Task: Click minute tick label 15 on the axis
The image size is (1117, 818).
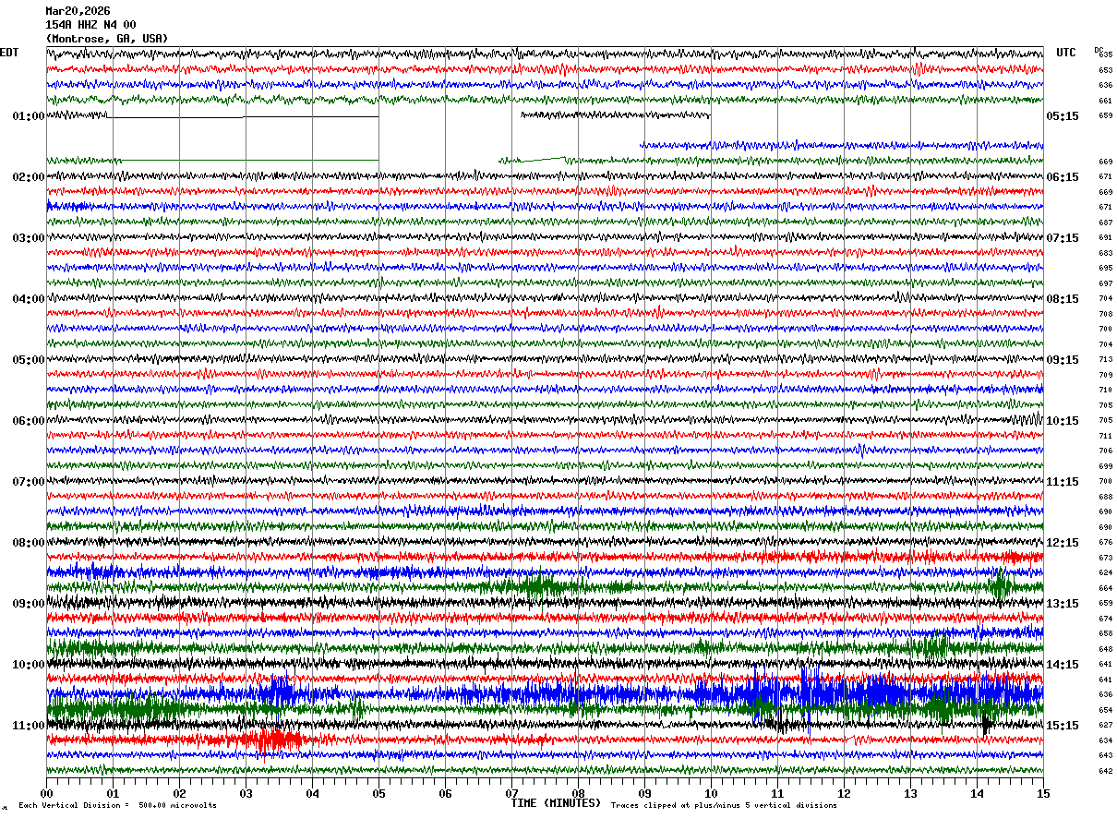Action: [1043, 793]
